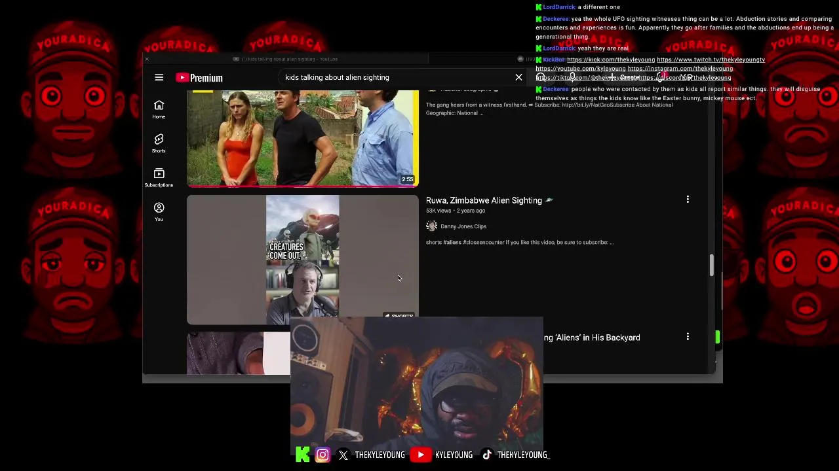
Task: Open the You section in sidebar
Action: [x=159, y=211]
